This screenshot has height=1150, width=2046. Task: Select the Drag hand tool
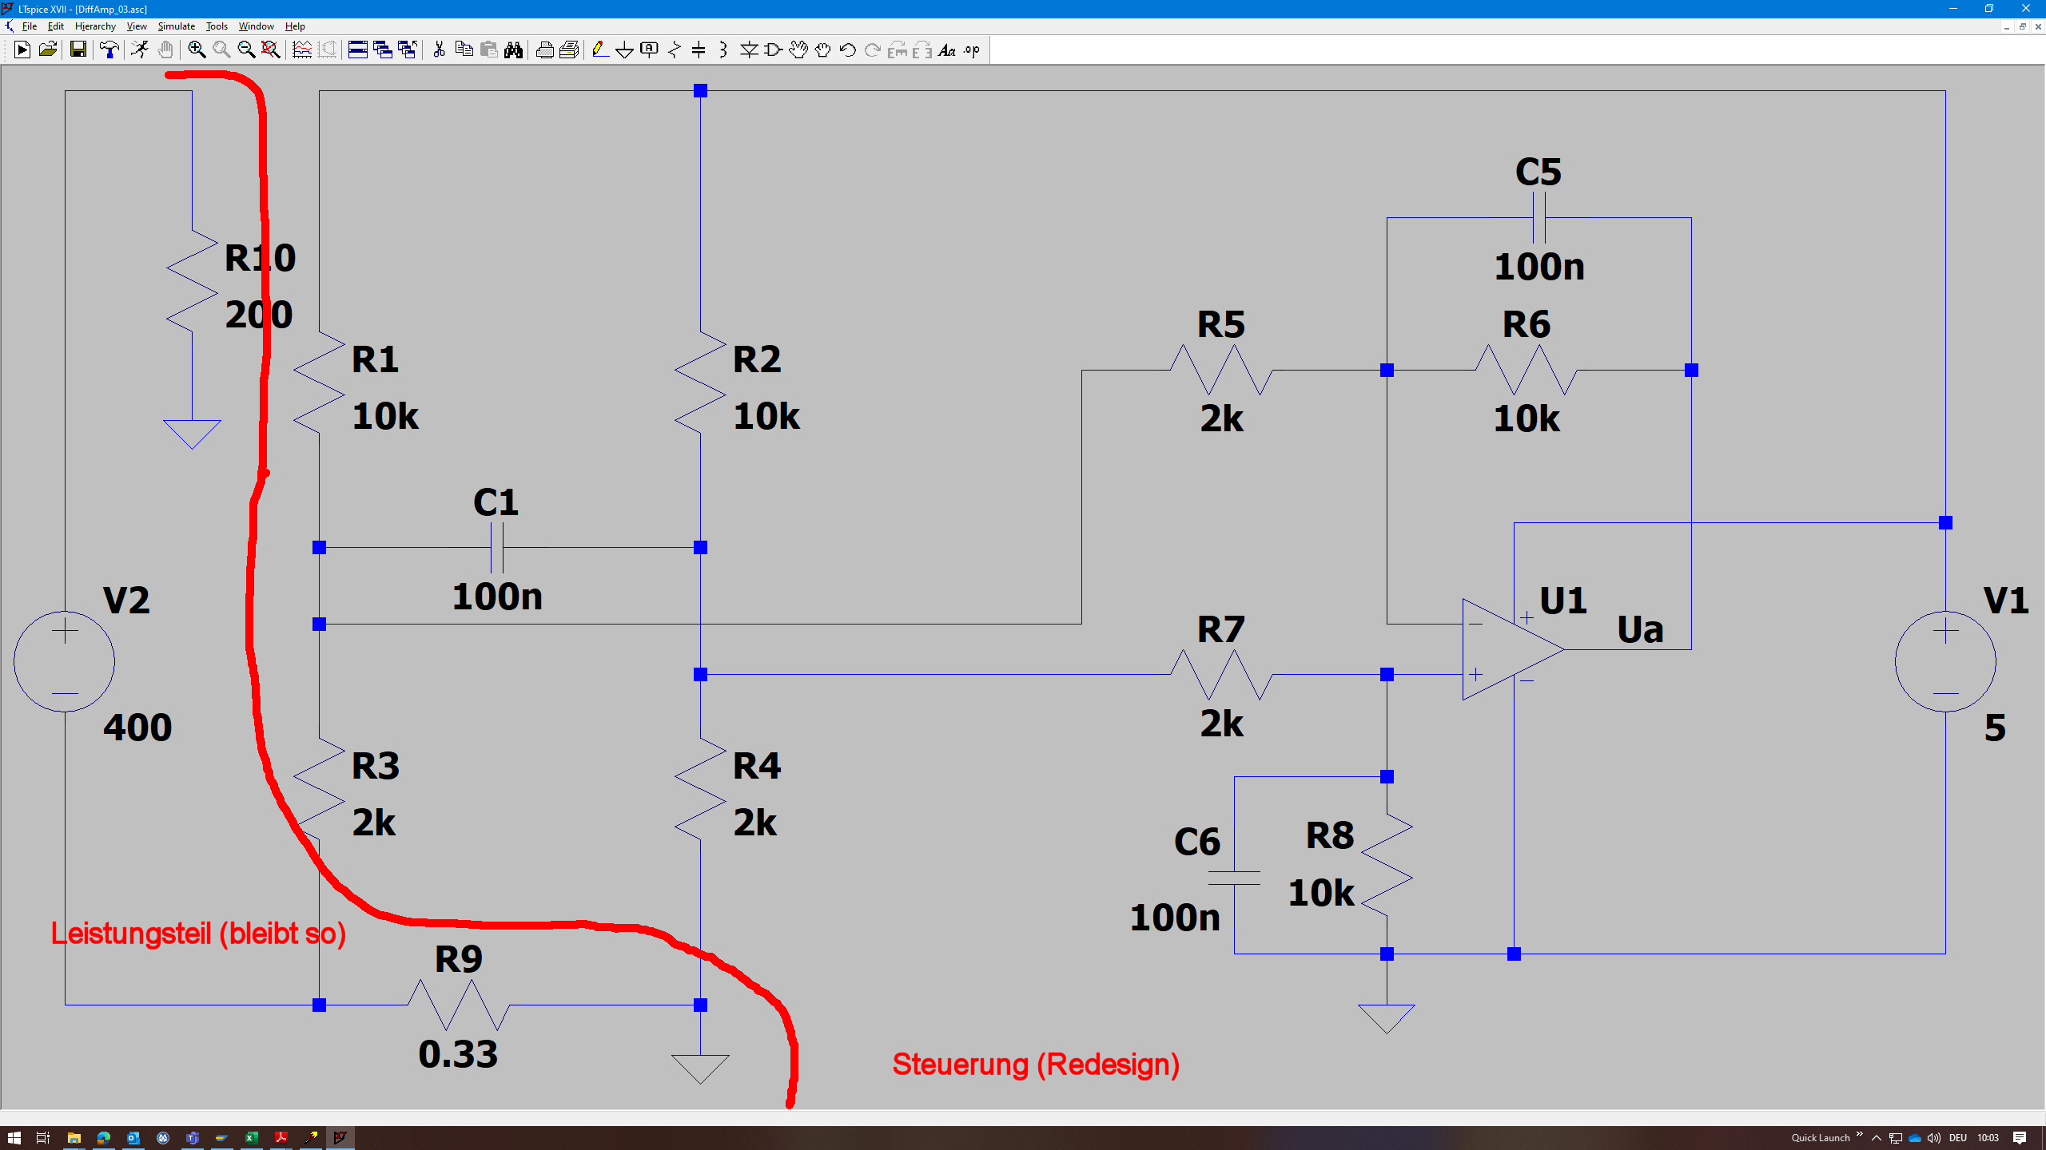[x=823, y=50]
